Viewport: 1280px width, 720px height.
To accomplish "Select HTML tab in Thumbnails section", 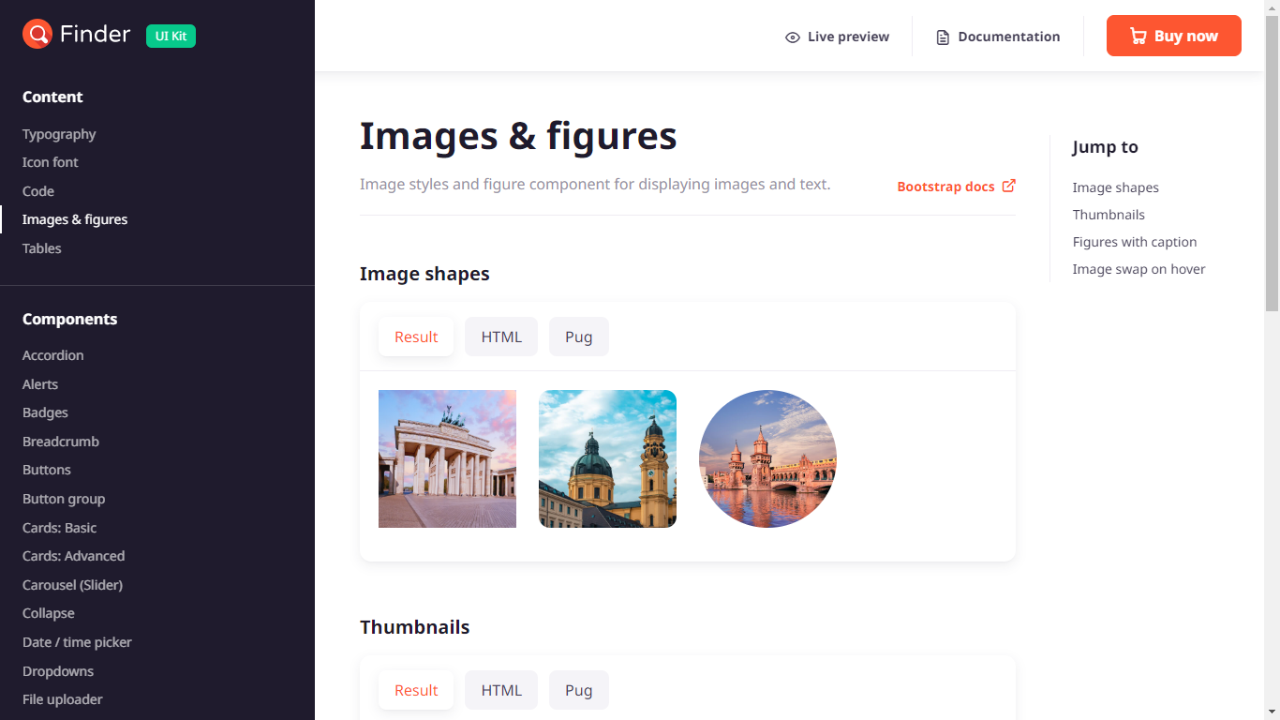I will [x=501, y=690].
